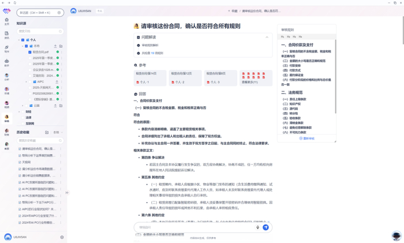404x243 pixels.
Task: Click the microphone voice input icon
Action: [x=257, y=227]
